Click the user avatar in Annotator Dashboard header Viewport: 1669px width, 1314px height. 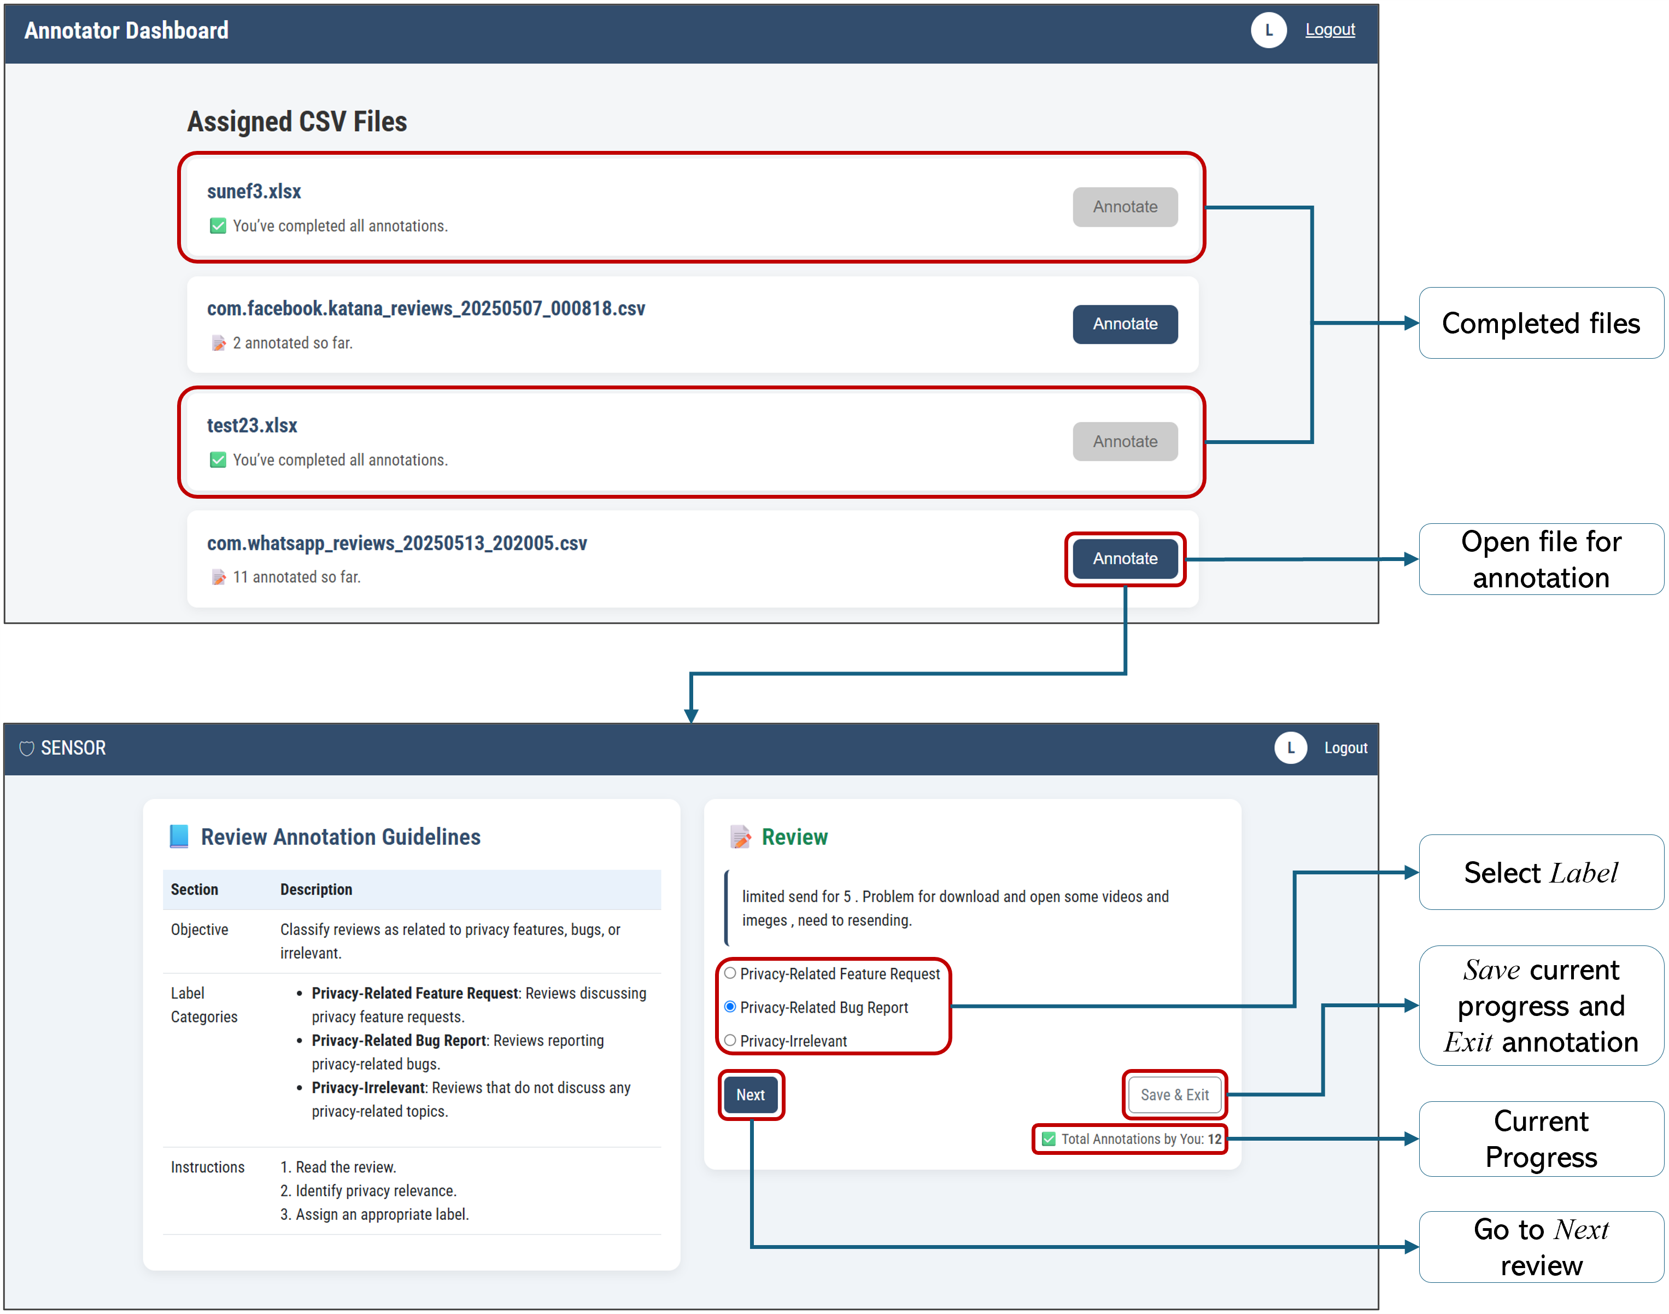(x=1268, y=31)
